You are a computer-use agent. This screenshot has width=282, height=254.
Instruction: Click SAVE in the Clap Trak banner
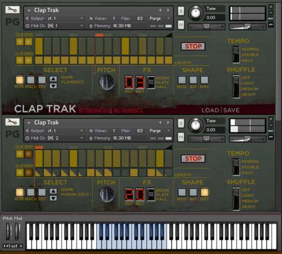pos(231,110)
